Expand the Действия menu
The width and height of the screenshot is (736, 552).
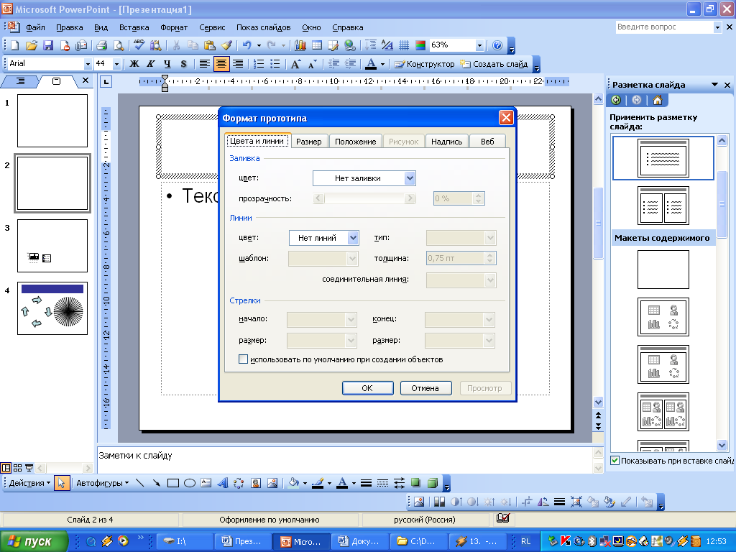click(29, 482)
